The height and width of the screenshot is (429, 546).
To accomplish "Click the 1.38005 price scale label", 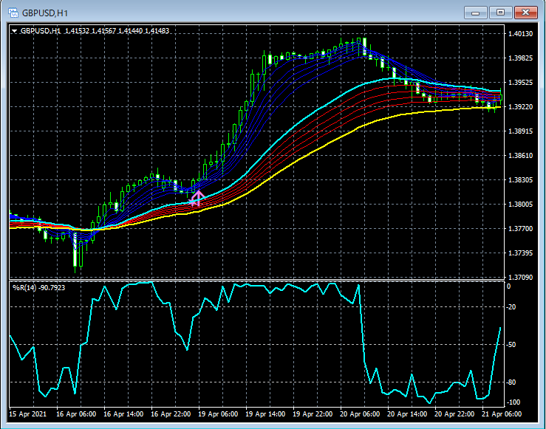I will point(520,205).
